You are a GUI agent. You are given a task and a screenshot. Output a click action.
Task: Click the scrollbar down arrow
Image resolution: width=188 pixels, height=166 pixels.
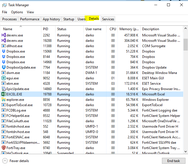(185, 152)
